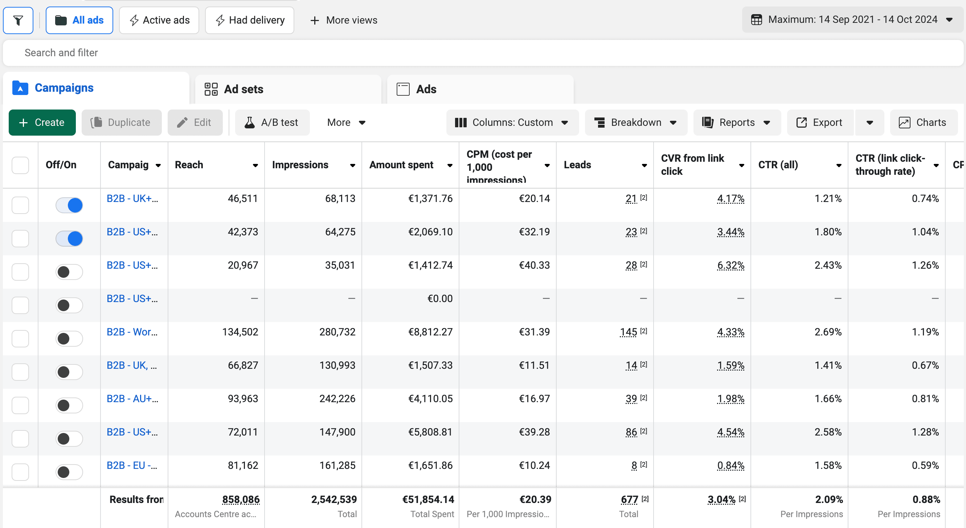Switch to the Ad sets tab
Screen dimensions: 966x528
click(288, 89)
